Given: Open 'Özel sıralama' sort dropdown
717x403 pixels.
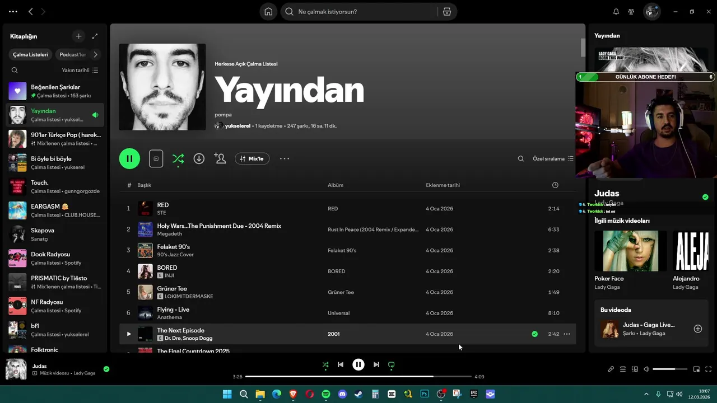Looking at the screenshot, I should (x=553, y=159).
